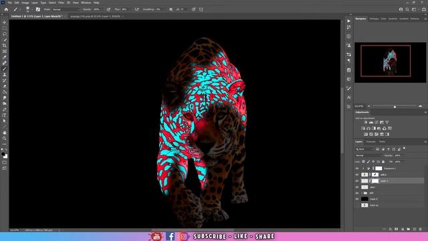Select the Eyedropper tool
Image resolution: width=428 pixels, height=241 pixels.
point(5,57)
